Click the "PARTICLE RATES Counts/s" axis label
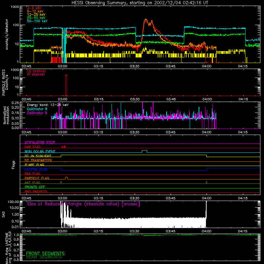 tap(5, 82)
